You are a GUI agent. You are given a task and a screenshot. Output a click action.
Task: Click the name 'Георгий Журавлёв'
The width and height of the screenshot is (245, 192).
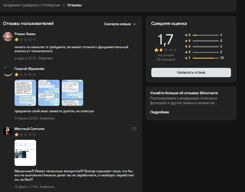(x=29, y=69)
